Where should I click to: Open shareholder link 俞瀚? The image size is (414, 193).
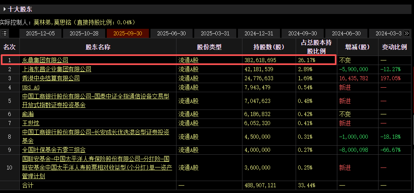tap(28, 114)
